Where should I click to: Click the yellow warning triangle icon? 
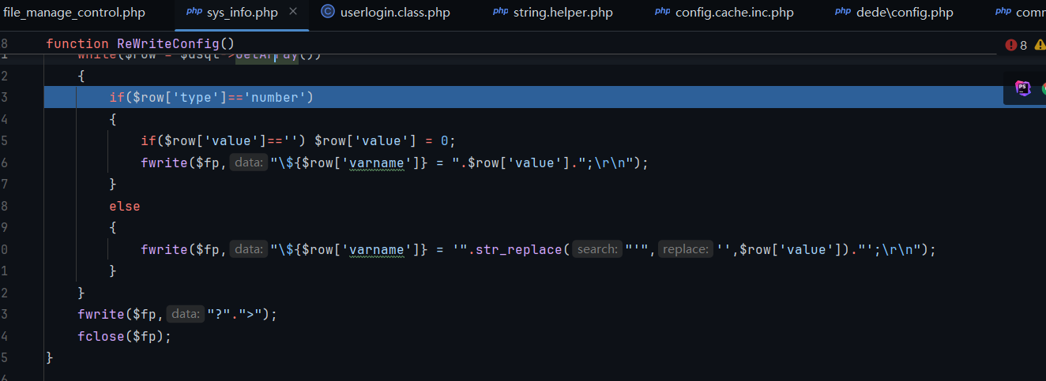1040,45
